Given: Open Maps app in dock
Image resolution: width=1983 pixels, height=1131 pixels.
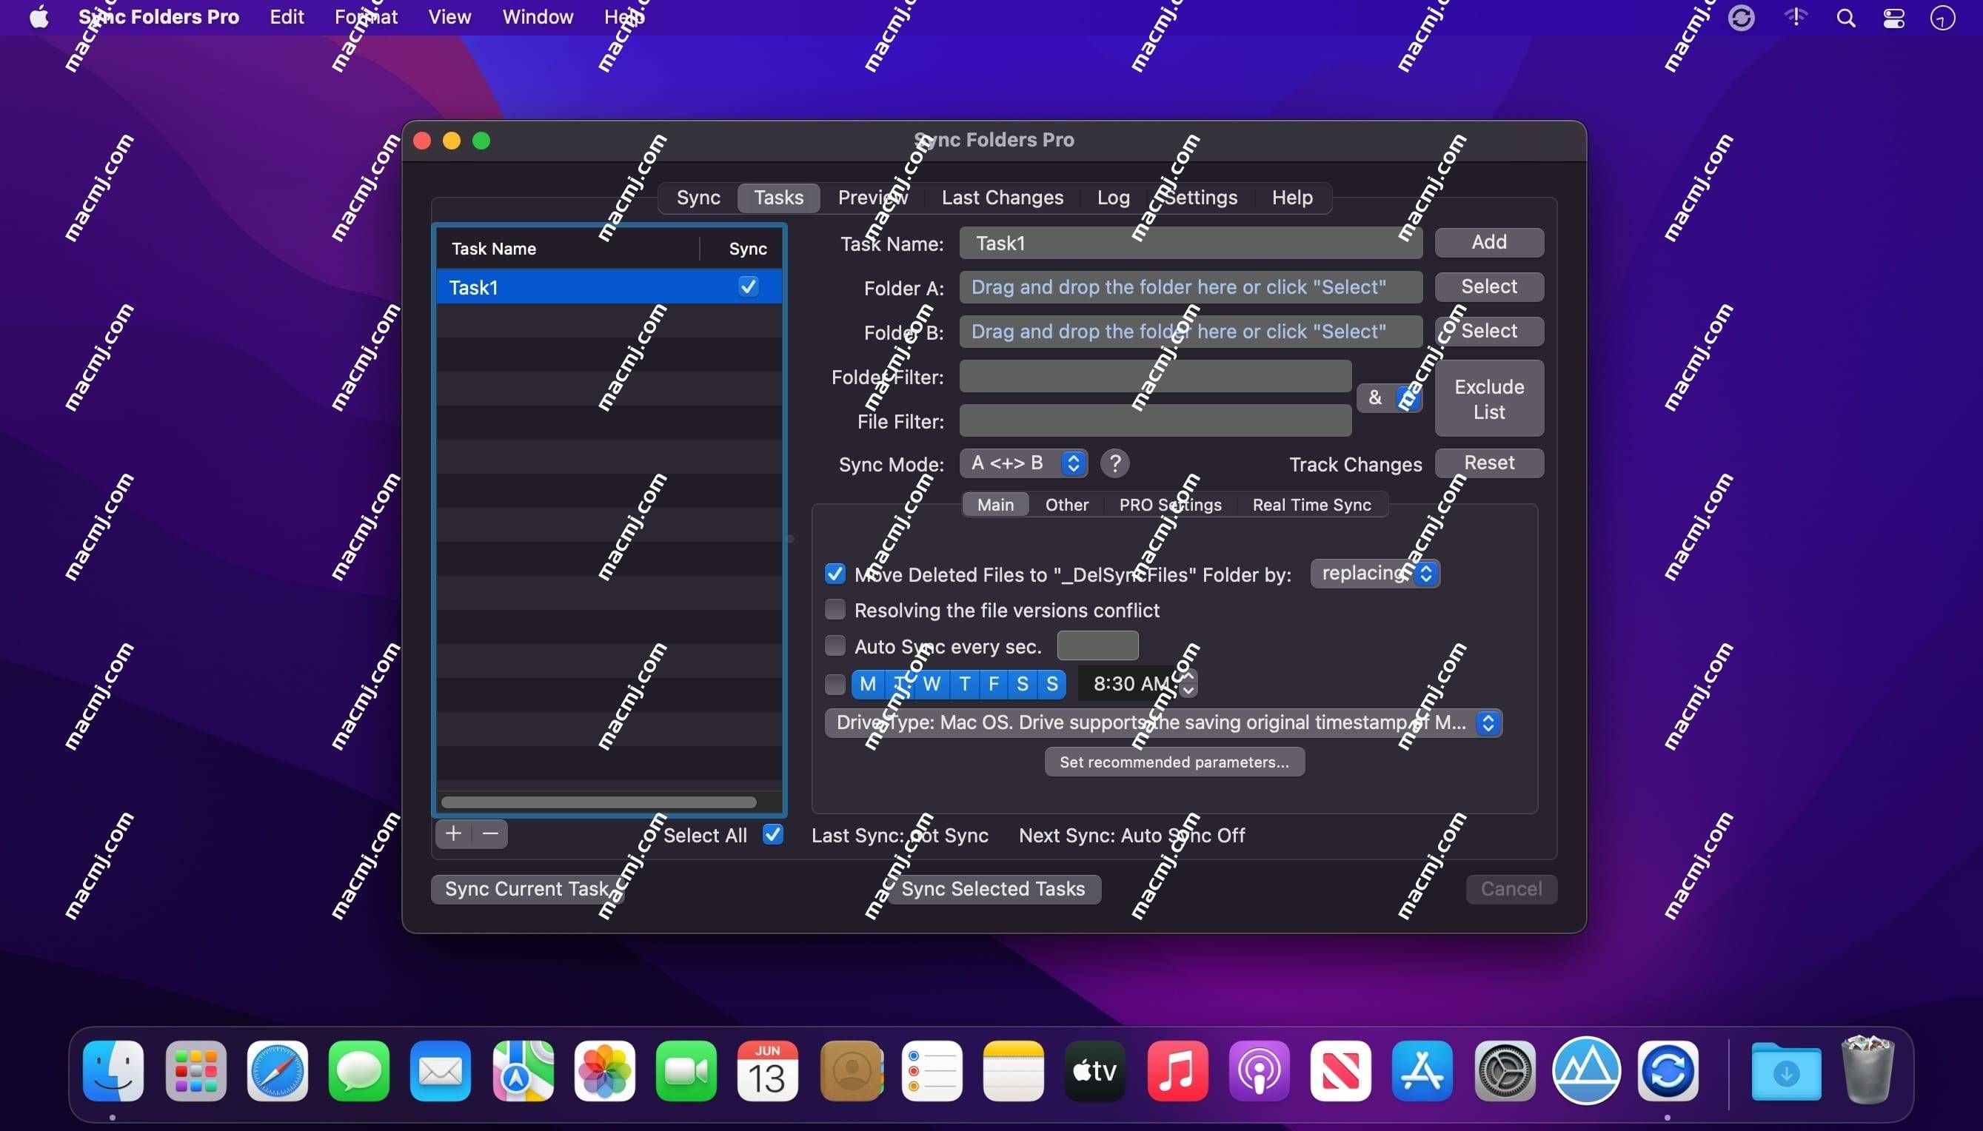Looking at the screenshot, I should click(x=523, y=1071).
